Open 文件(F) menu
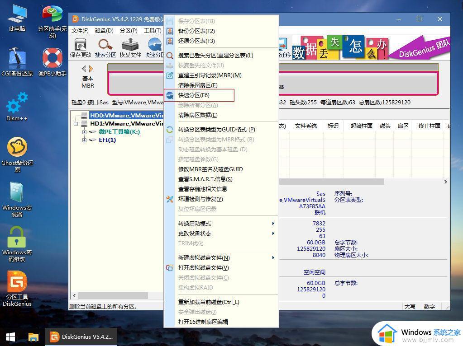The width and height of the screenshot is (463, 346). tap(80, 31)
